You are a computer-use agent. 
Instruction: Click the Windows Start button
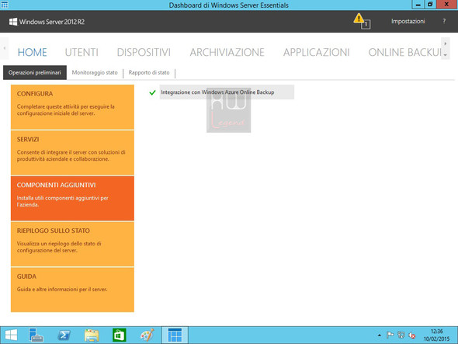[x=11, y=335]
